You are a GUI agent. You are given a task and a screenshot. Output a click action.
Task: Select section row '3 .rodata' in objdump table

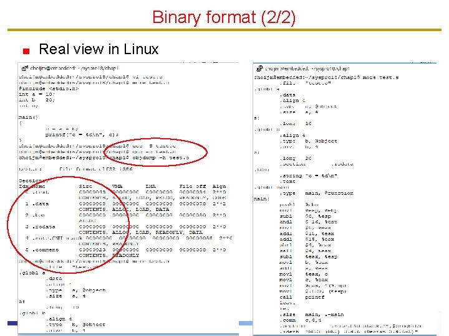[x=125, y=227]
